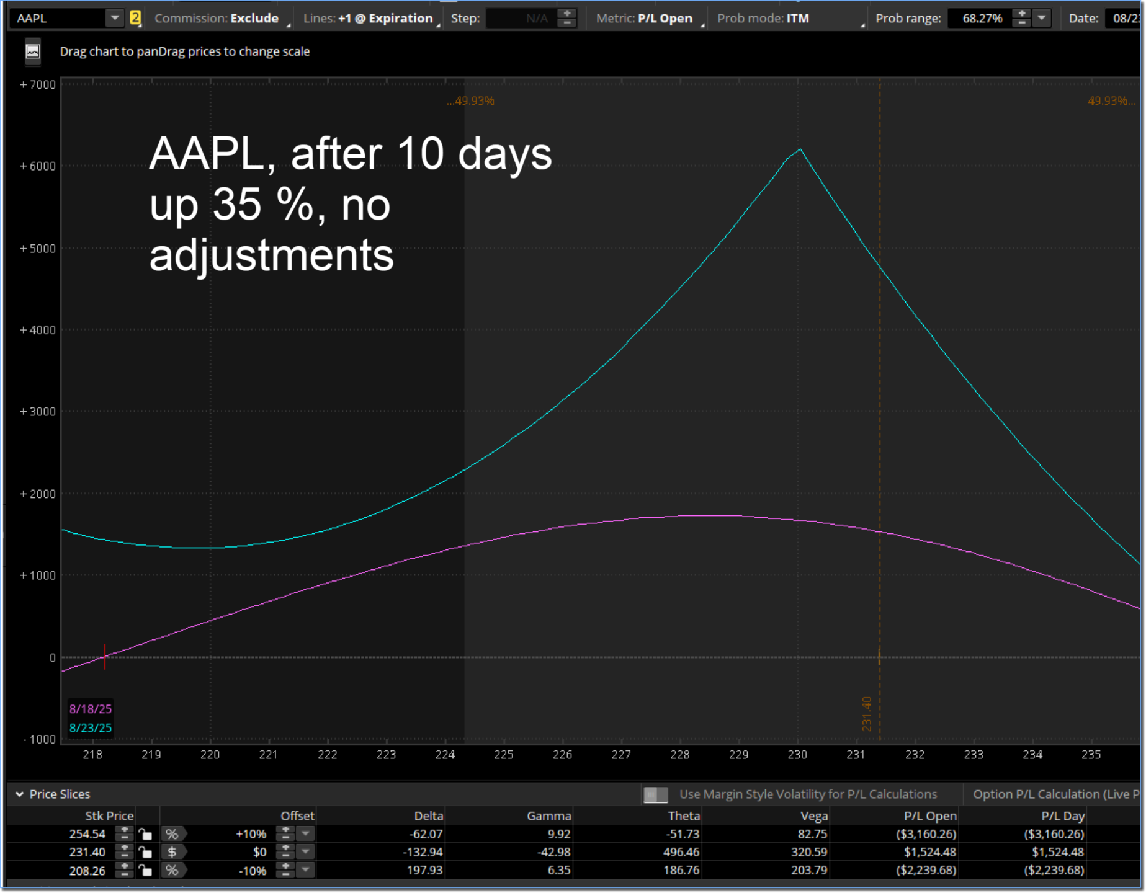Image resolution: width=1146 pixels, height=893 pixels.
Task: Click the Step stepper control
Action: (567, 18)
